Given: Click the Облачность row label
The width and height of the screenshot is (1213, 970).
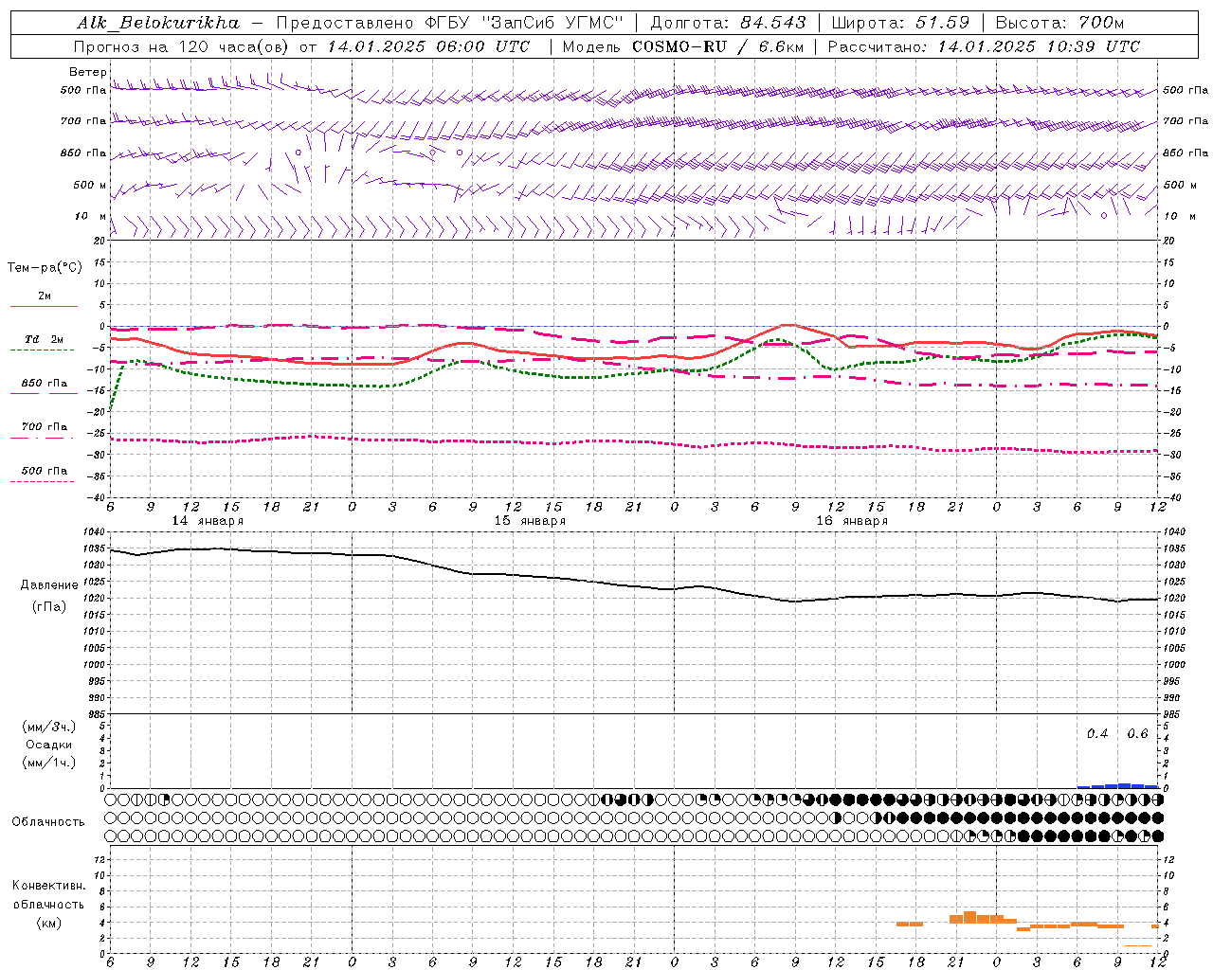Looking at the screenshot, I should tap(48, 822).
